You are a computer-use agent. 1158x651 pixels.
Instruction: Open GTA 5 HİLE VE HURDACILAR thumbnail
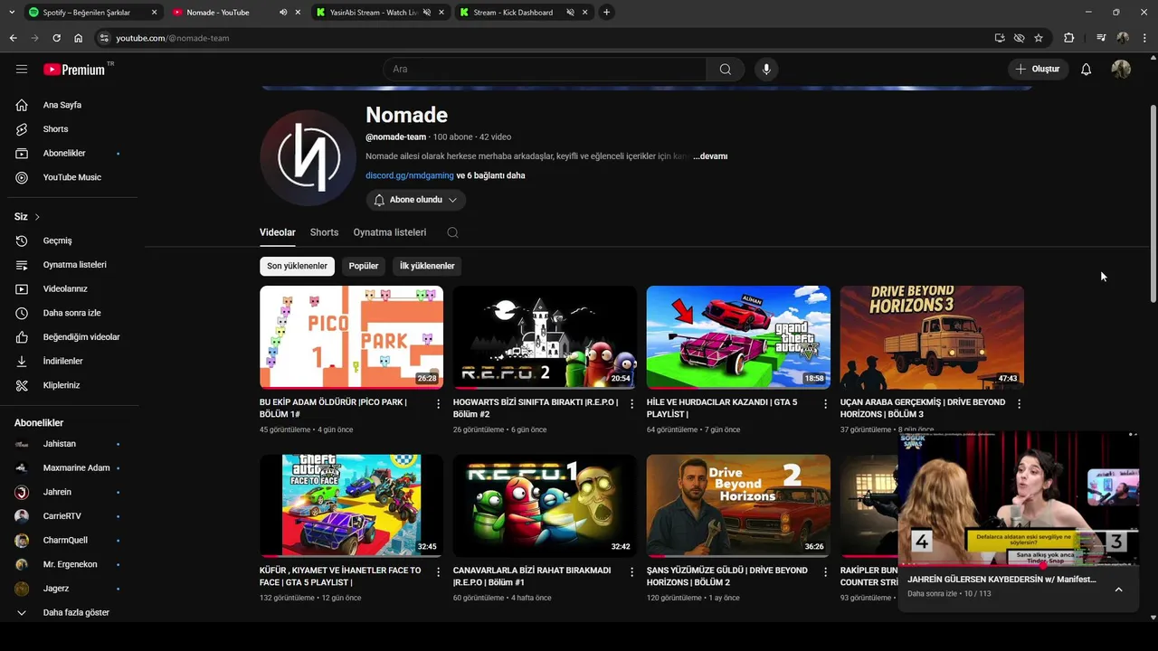(738, 337)
